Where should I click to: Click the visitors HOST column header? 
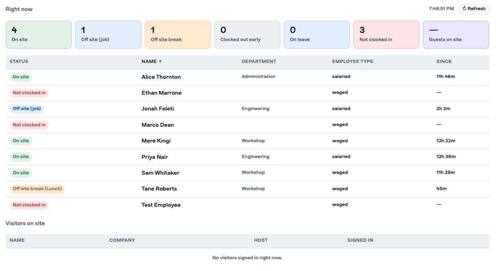tap(261, 241)
